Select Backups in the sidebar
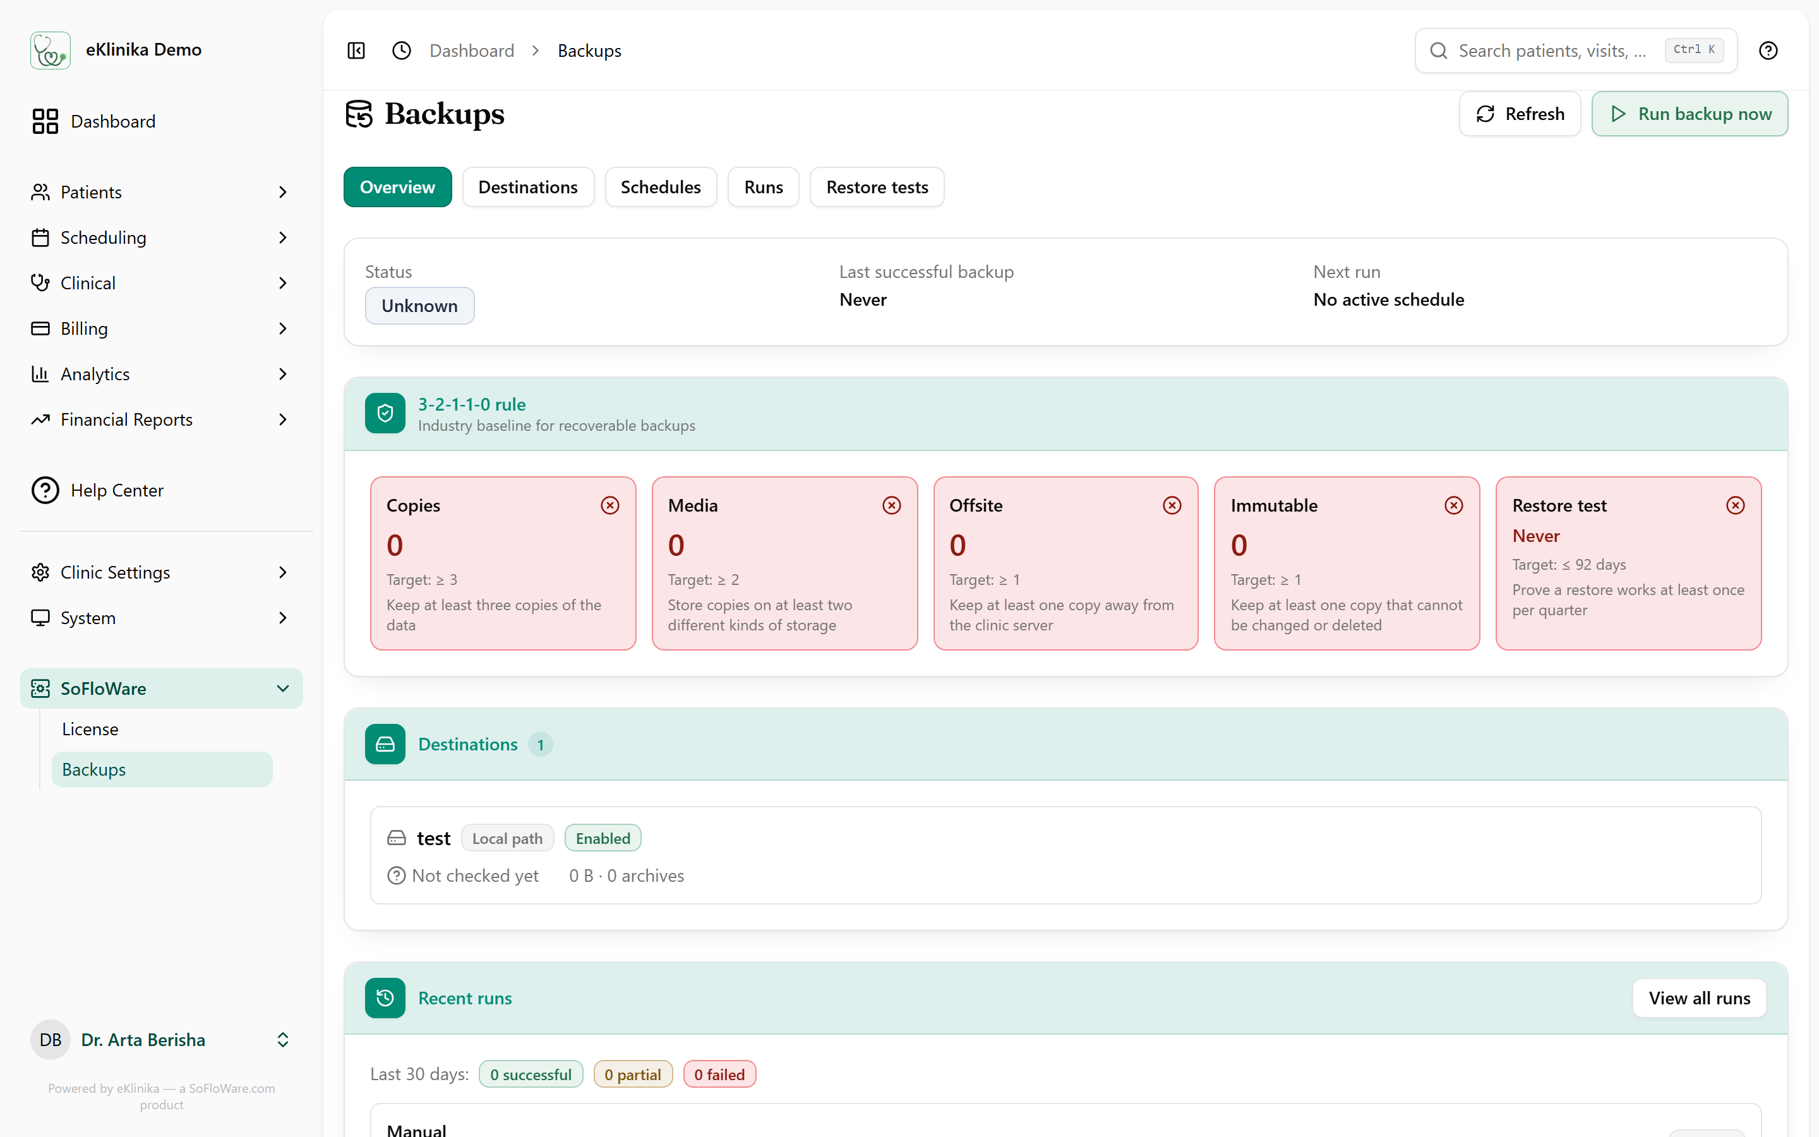 tap(162, 770)
